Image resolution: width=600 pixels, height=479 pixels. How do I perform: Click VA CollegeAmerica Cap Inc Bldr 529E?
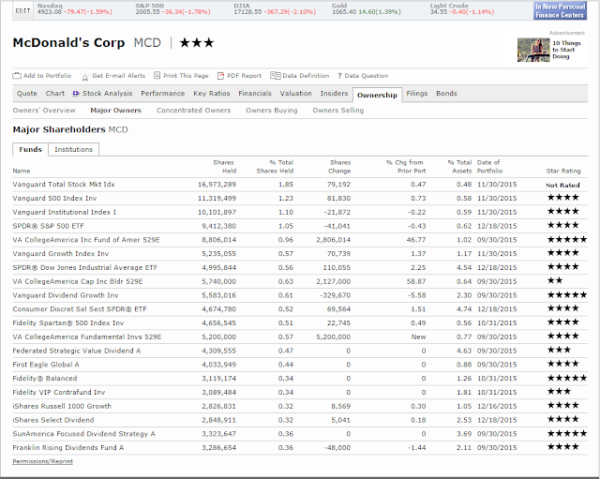pos(78,281)
